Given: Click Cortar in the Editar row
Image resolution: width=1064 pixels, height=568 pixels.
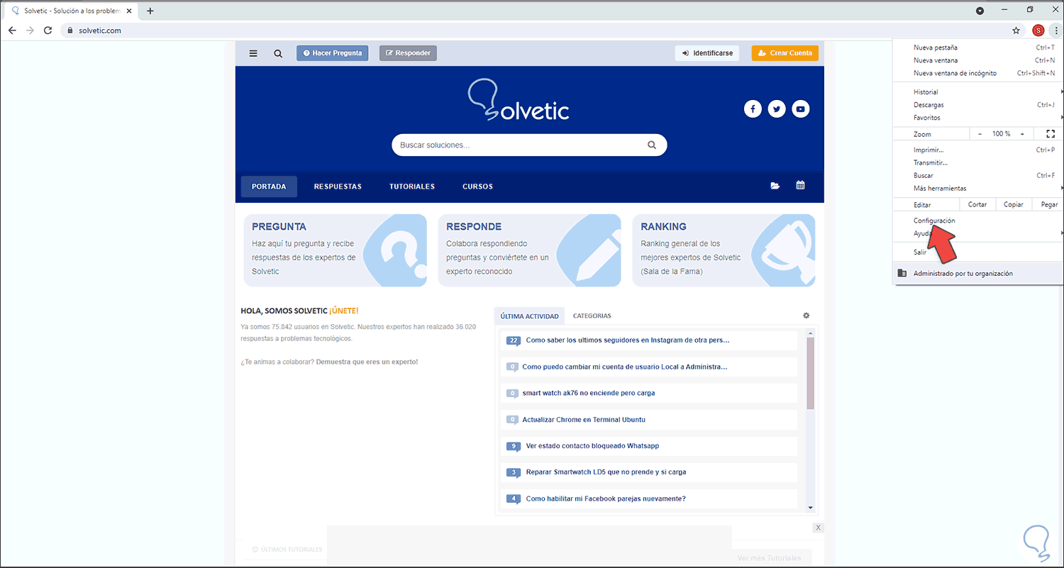Looking at the screenshot, I should coord(977,205).
